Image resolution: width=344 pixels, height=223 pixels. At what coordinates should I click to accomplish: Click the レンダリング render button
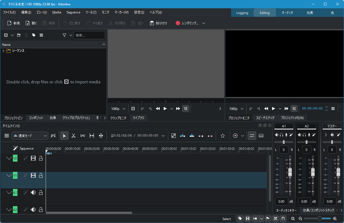pyautogui.click(x=187, y=23)
